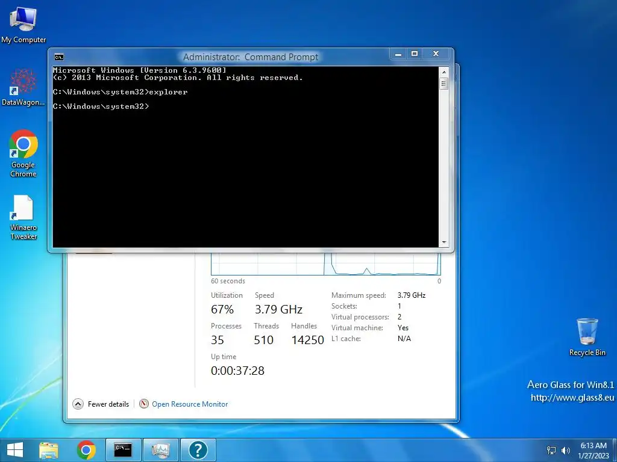Image resolution: width=617 pixels, height=462 pixels.
Task: Maximize the Command Prompt window
Action: (415, 54)
